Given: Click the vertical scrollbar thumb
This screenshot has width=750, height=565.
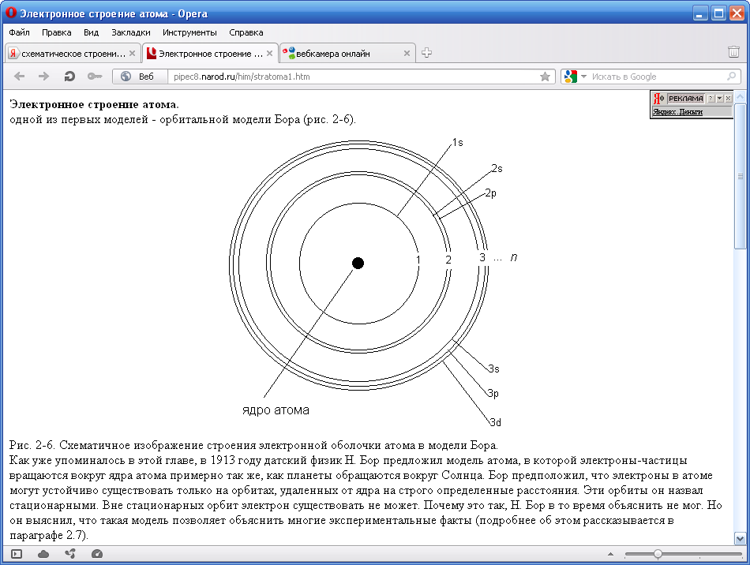Looking at the screenshot, I should tap(740, 176).
